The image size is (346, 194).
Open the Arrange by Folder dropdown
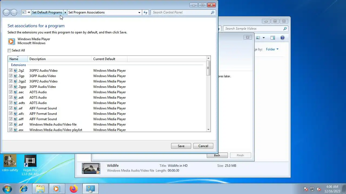coord(272,49)
